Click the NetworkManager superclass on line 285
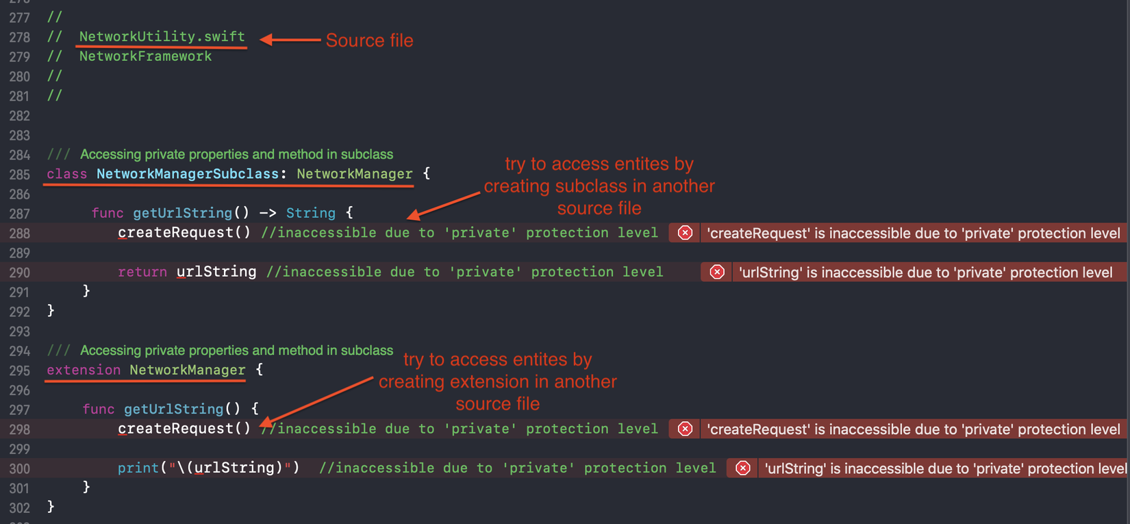Screen dimensions: 1130x524 click(x=355, y=174)
